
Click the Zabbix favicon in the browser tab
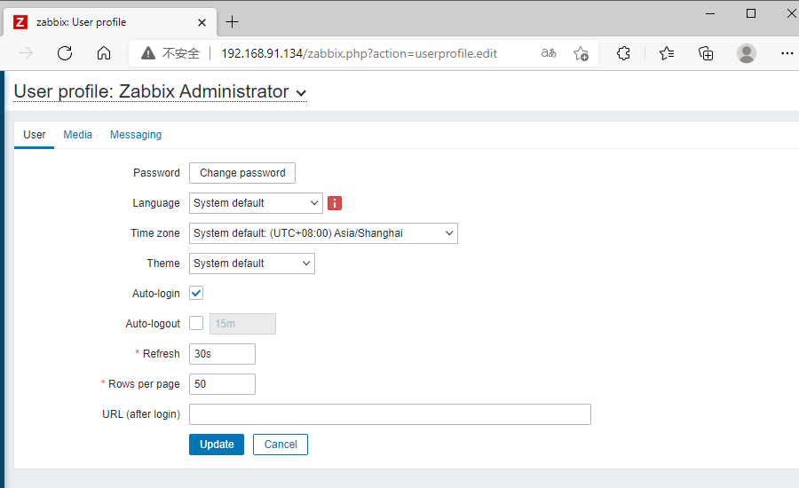point(20,22)
